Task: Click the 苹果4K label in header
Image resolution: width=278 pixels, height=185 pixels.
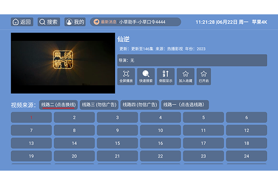Action: [x=259, y=22]
